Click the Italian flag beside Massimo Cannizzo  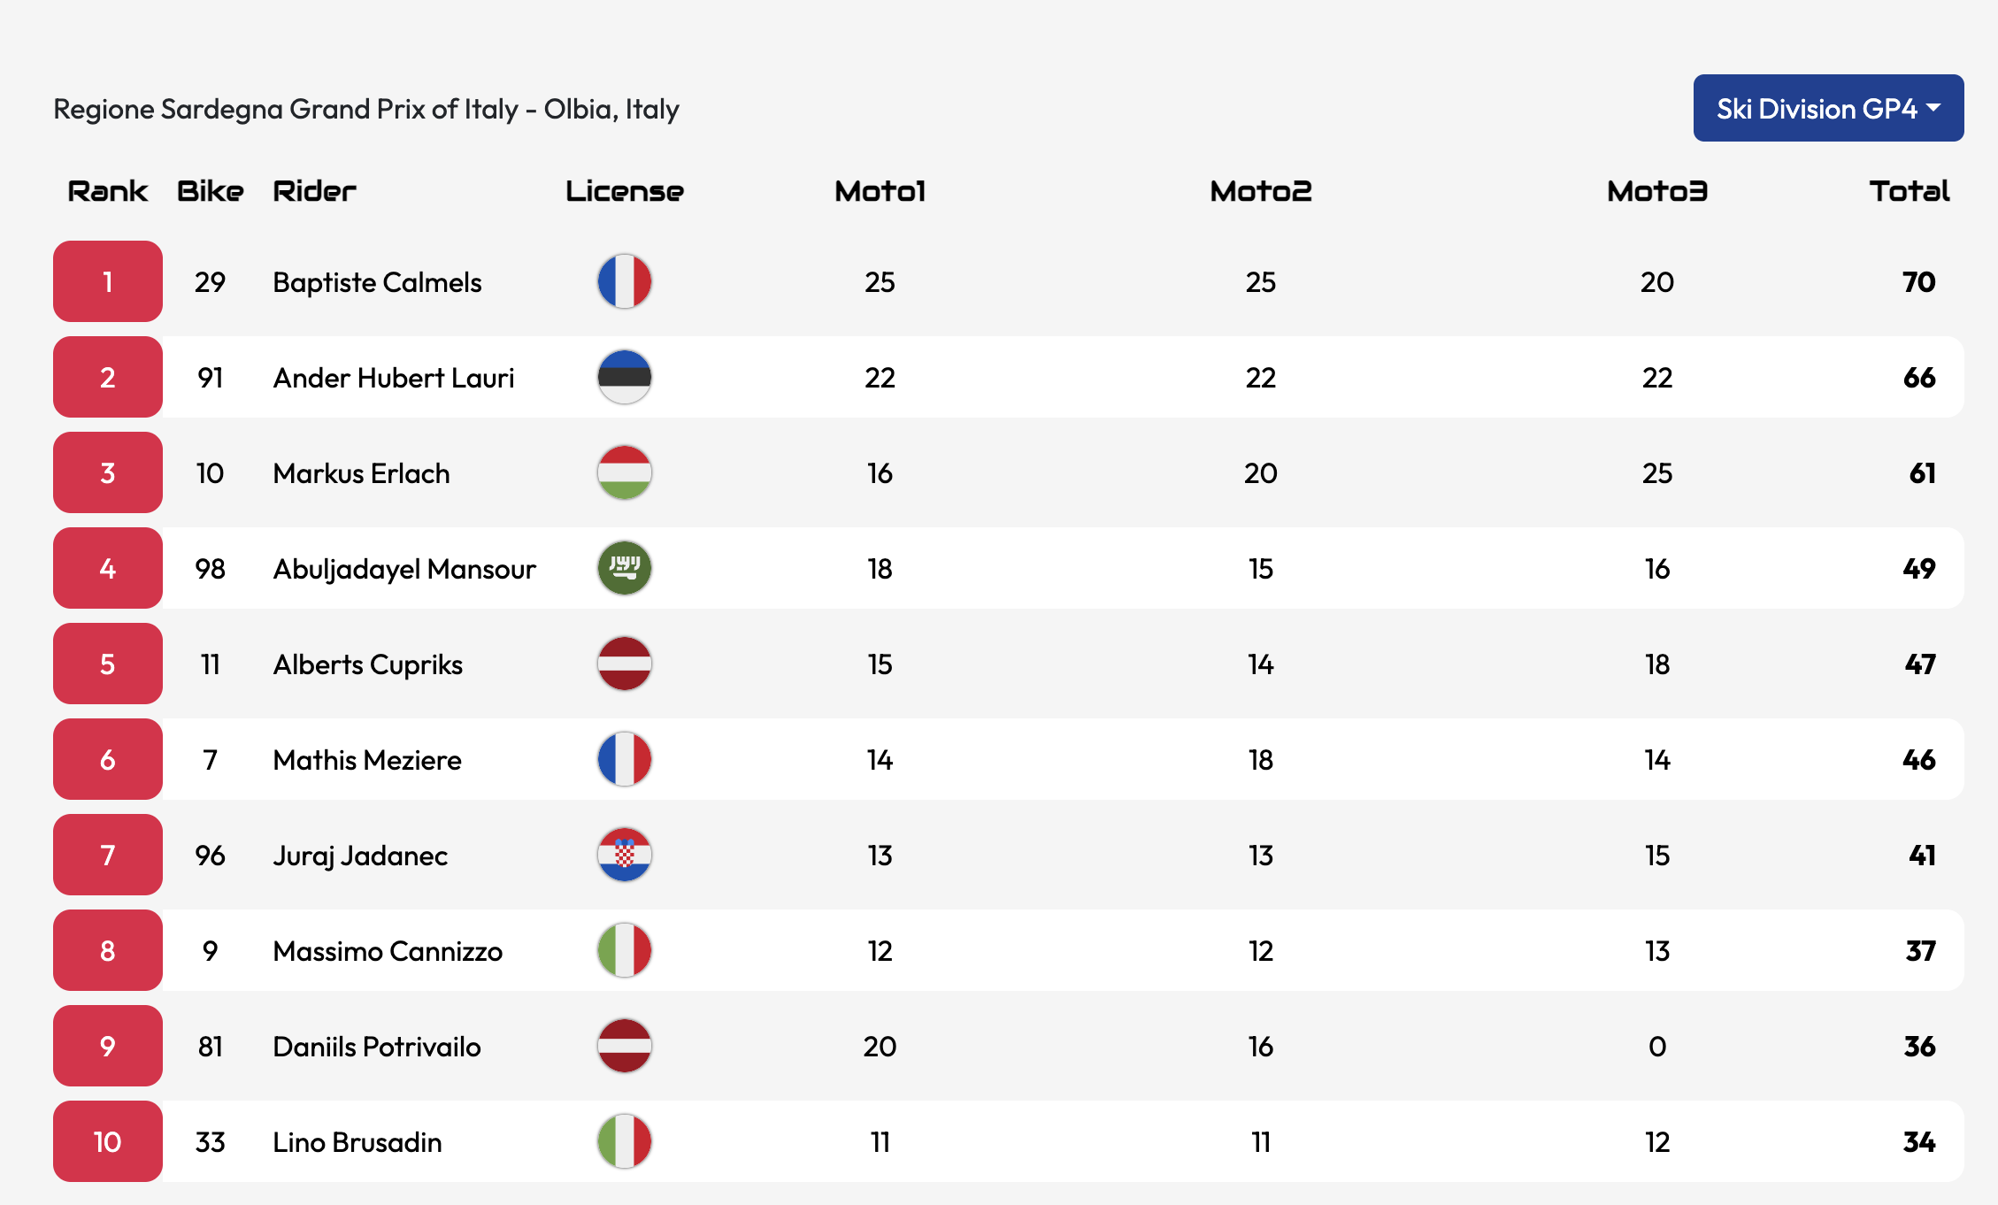[625, 950]
